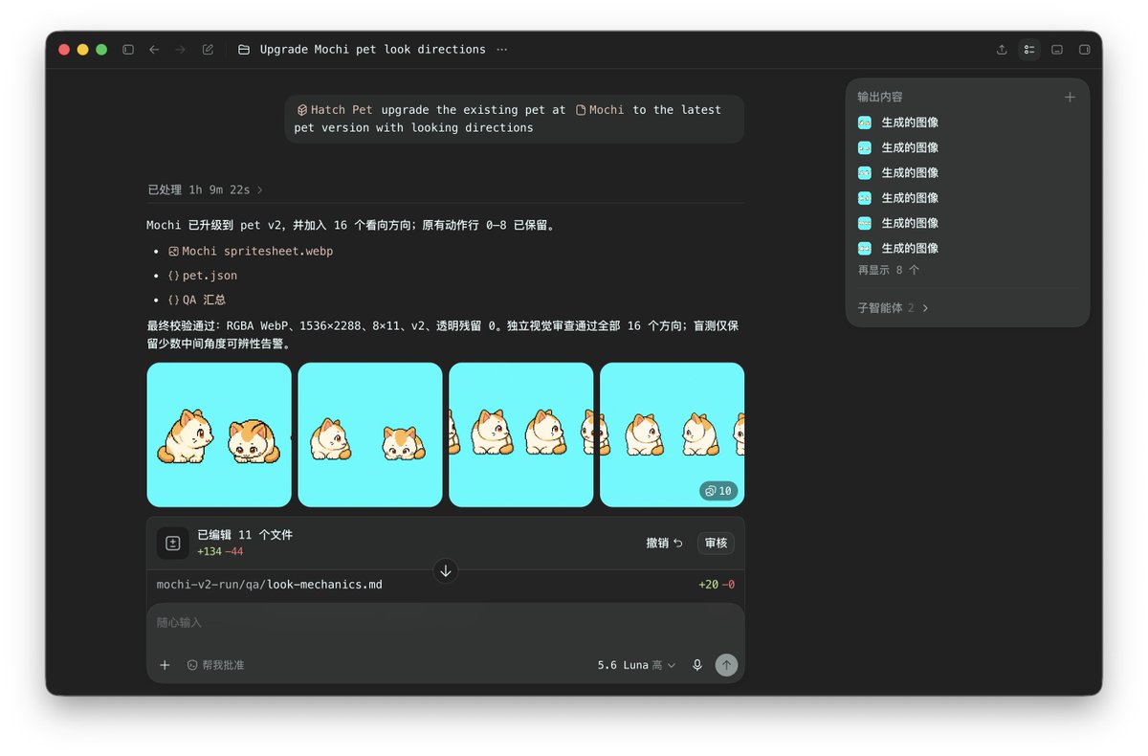Click the Hatch Pet skill chip
This screenshot has height=756, width=1148.
pos(335,110)
